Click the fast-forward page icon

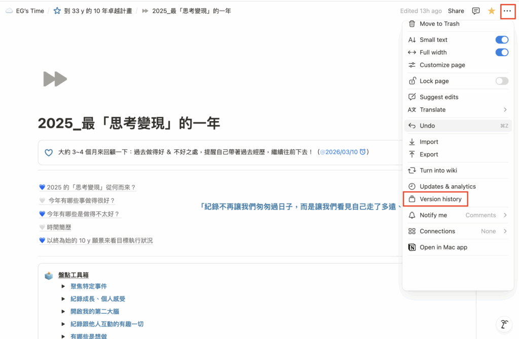click(x=55, y=79)
